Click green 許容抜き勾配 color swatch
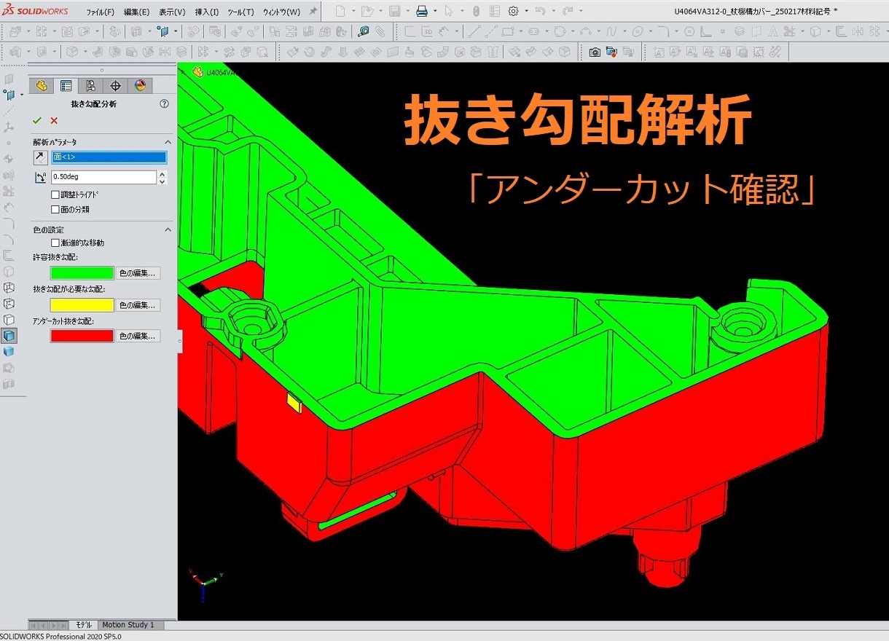Screen dimensions: 889x641 coord(82,273)
